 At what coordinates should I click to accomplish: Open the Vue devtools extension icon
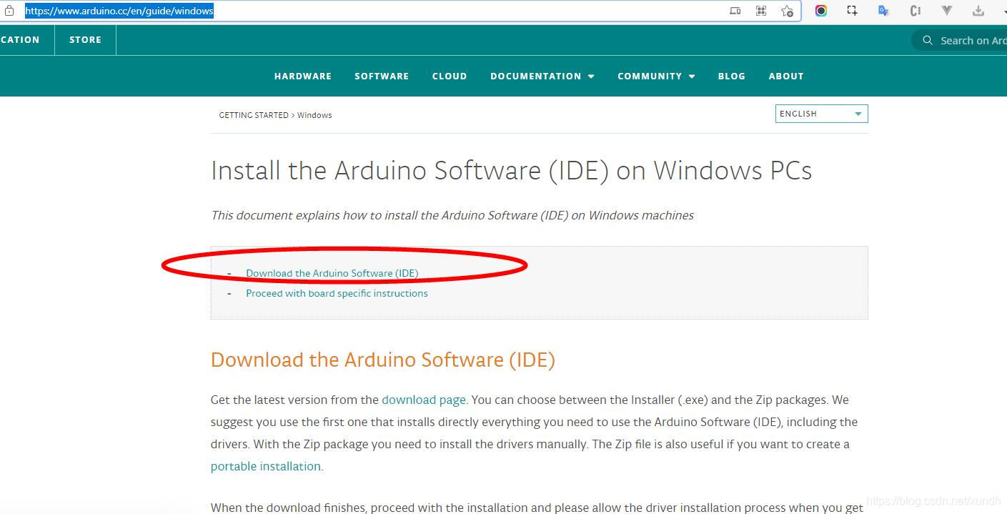(947, 11)
